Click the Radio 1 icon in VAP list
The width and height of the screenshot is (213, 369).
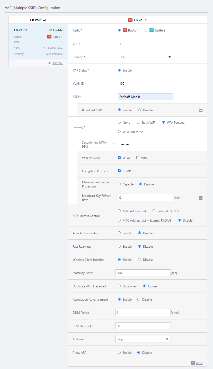(49, 37)
